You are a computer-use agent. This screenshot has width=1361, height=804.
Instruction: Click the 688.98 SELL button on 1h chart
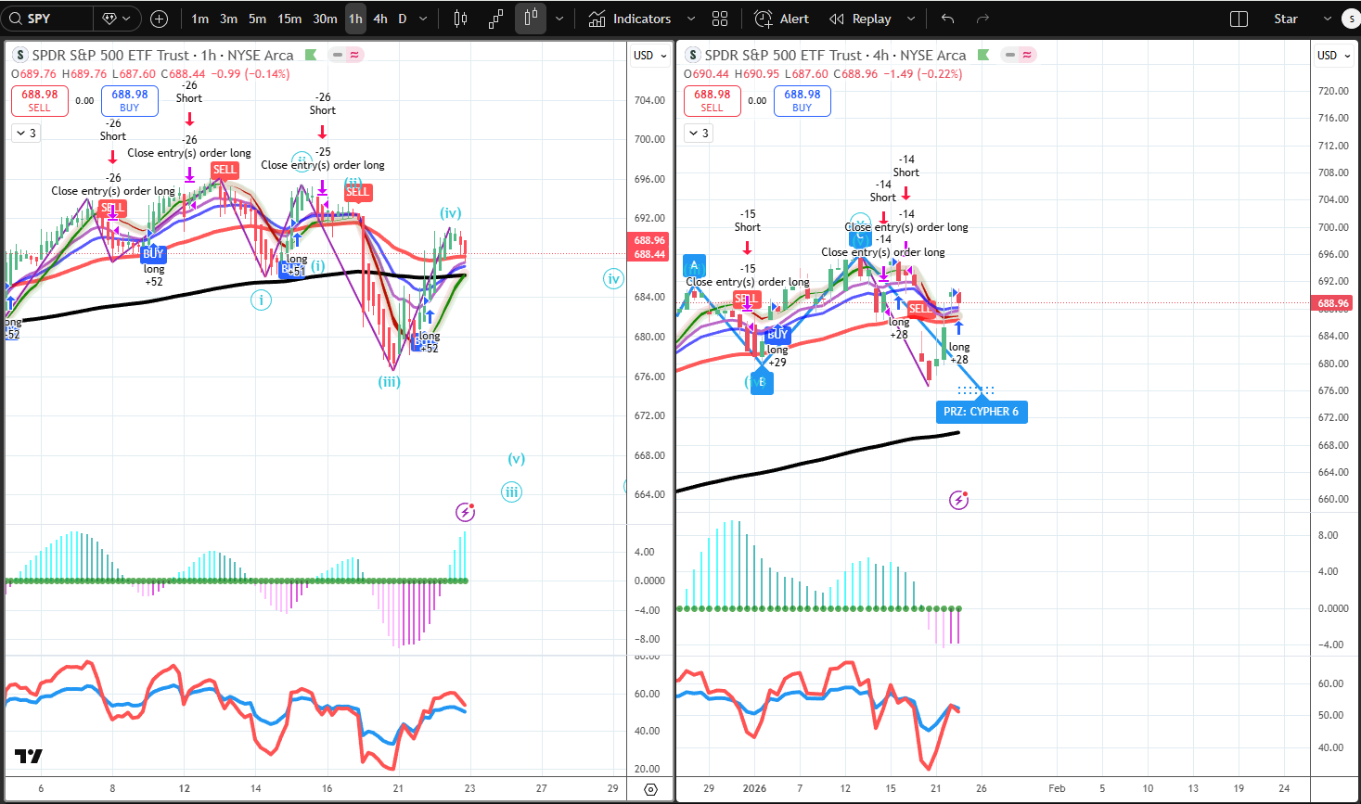point(40,100)
